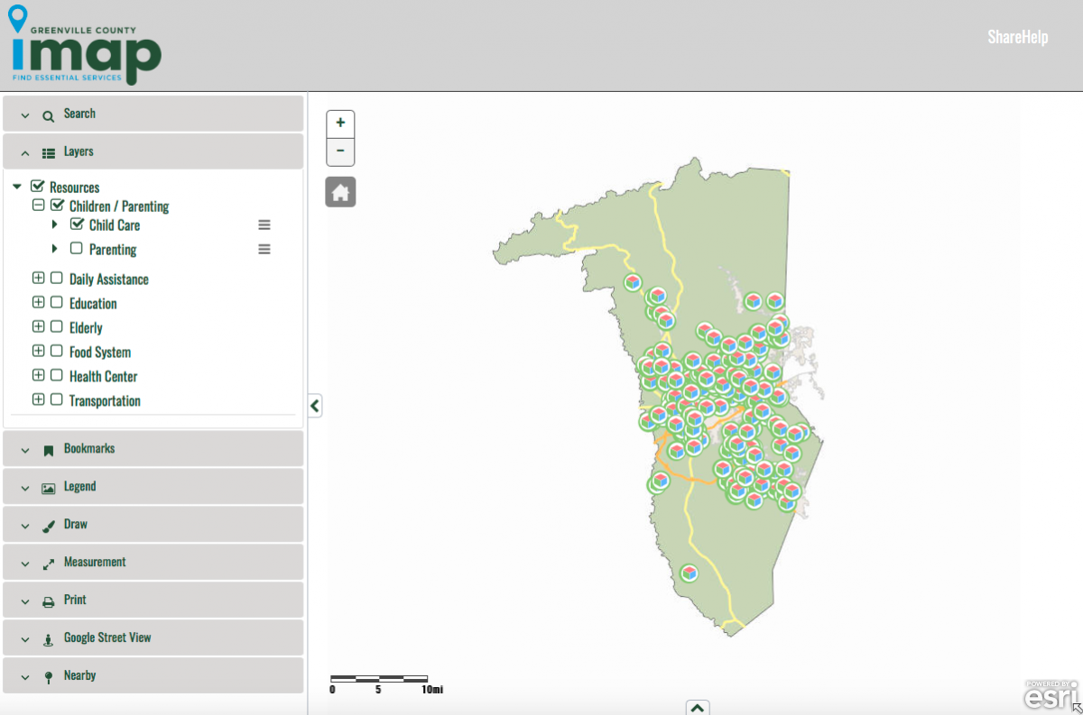This screenshot has width=1083, height=715.
Task: Open bottom panel with up arrow
Action: [x=698, y=708]
